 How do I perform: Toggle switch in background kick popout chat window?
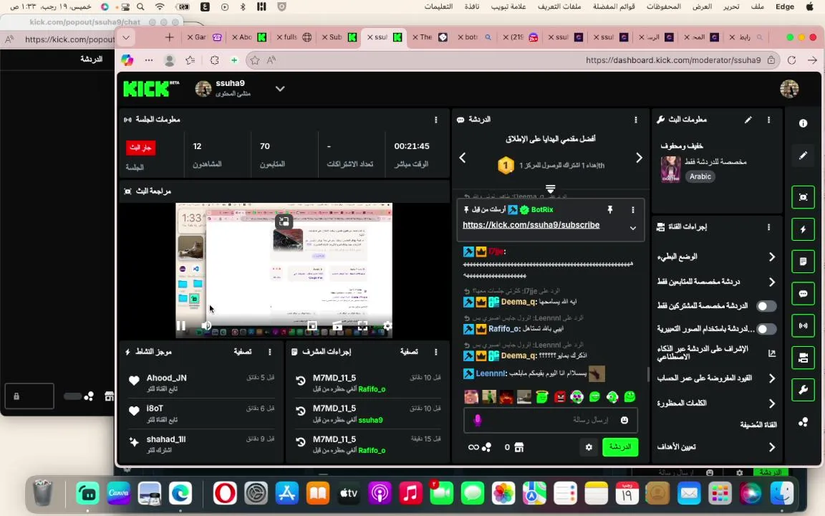tap(72, 396)
